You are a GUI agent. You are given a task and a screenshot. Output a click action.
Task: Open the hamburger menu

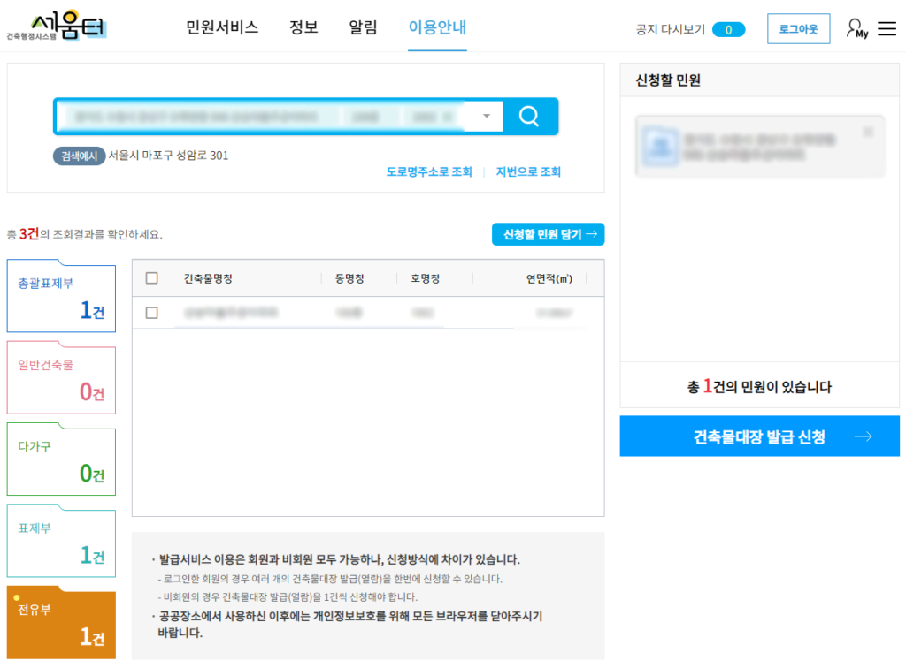click(887, 28)
